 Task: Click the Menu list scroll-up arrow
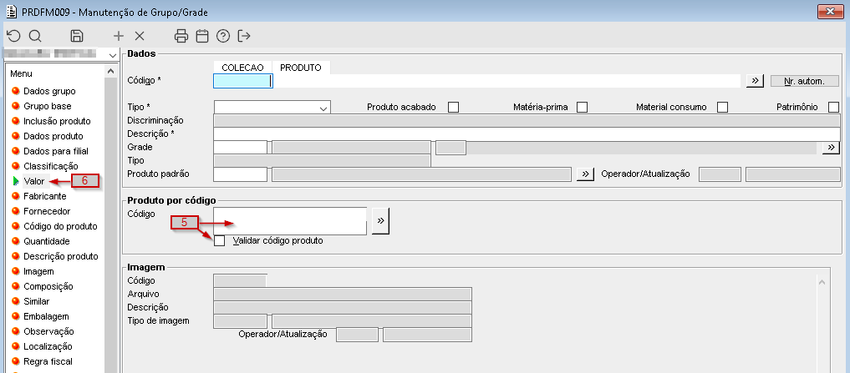110,72
